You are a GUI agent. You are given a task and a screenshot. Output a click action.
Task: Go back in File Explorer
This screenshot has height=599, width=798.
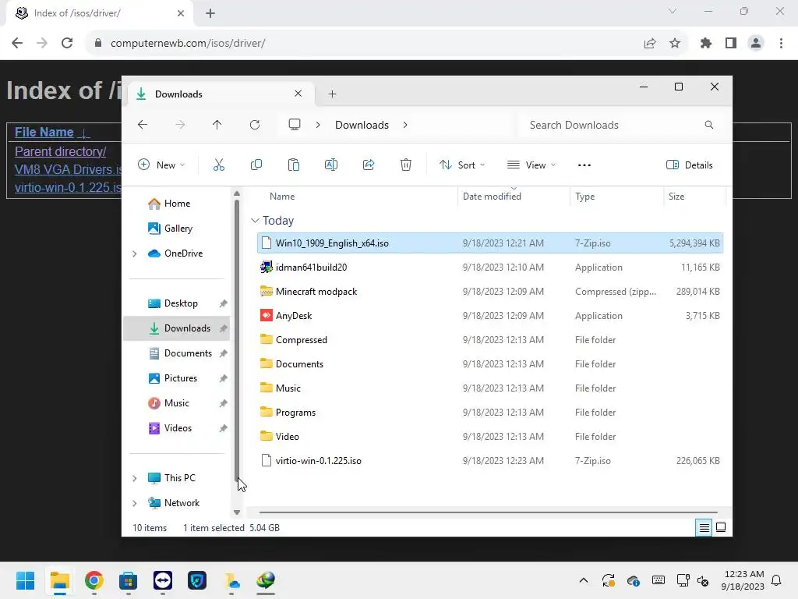pyautogui.click(x=143, y=125)
